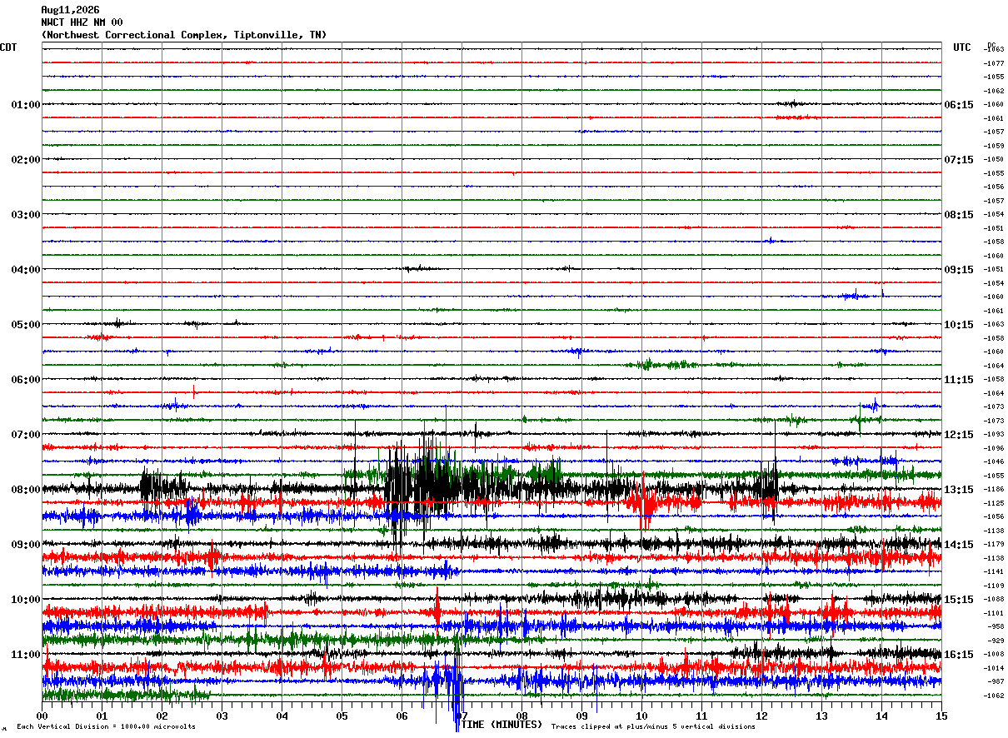
Task: Select the 06:00 CDT row label
Action: pos(26,380)
